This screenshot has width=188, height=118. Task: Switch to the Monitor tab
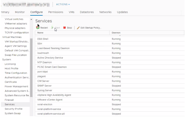pos(20,12)
